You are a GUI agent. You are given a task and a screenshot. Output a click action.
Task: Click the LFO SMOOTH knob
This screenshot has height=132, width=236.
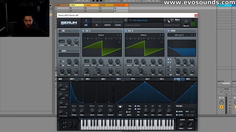169,111
